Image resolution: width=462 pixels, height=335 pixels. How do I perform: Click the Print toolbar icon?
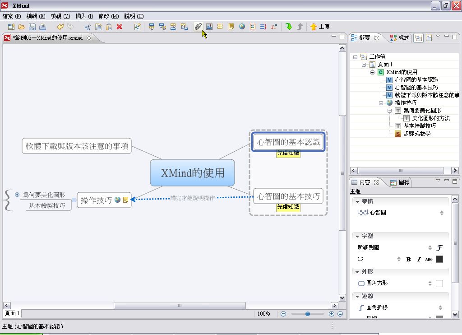tap(43, 27)
